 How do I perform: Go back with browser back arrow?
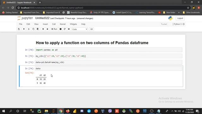(x=3, y=8)
